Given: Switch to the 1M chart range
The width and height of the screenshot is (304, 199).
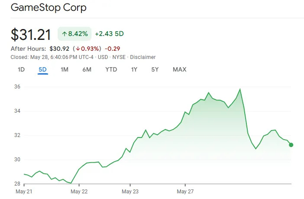Looking at the screenshot, I should [x=65, y=69].
